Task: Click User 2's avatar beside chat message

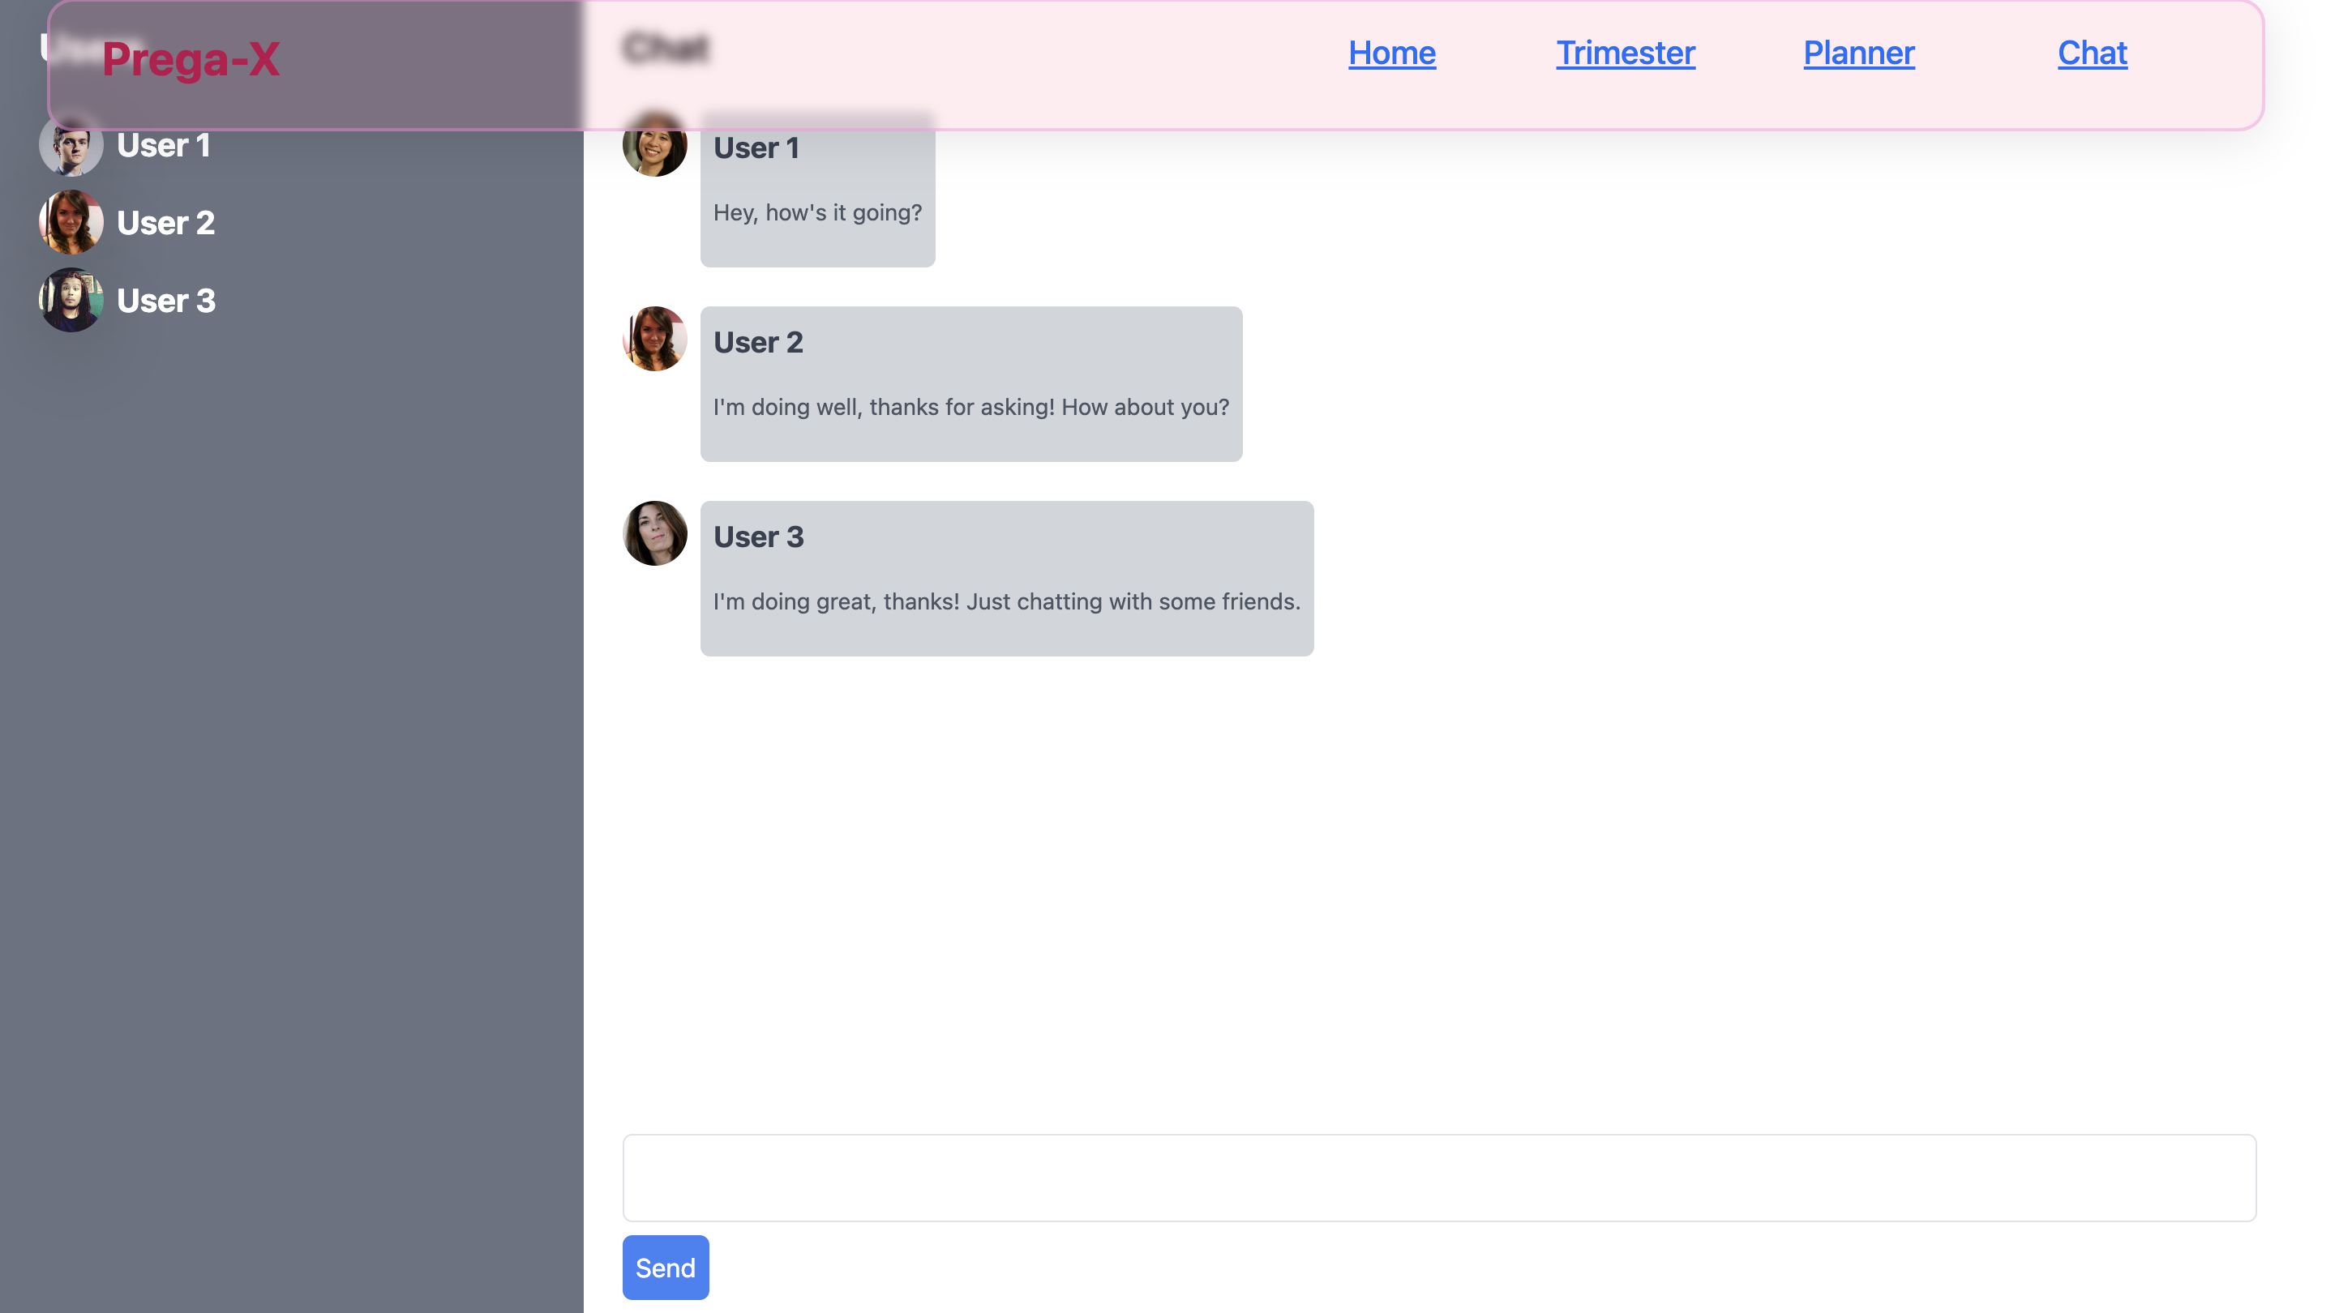Action: click(x=654, y=339)
